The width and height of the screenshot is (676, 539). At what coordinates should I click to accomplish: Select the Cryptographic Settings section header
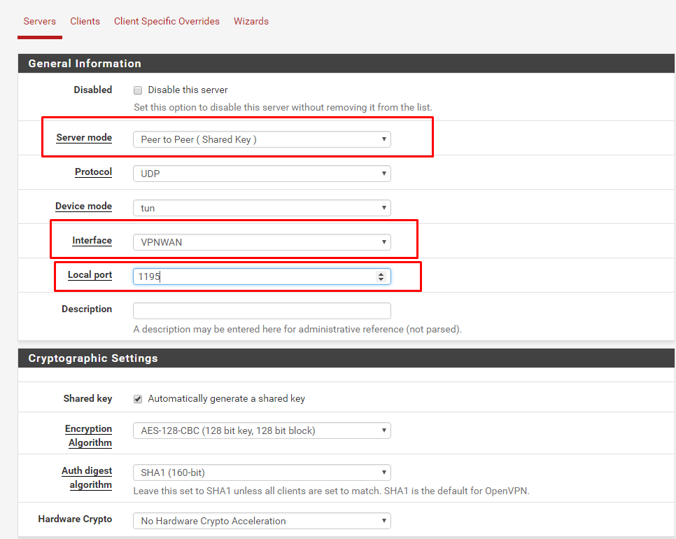[x=346, y=358]
